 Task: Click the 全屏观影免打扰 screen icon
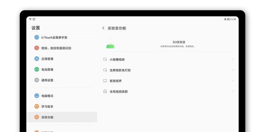105,70
